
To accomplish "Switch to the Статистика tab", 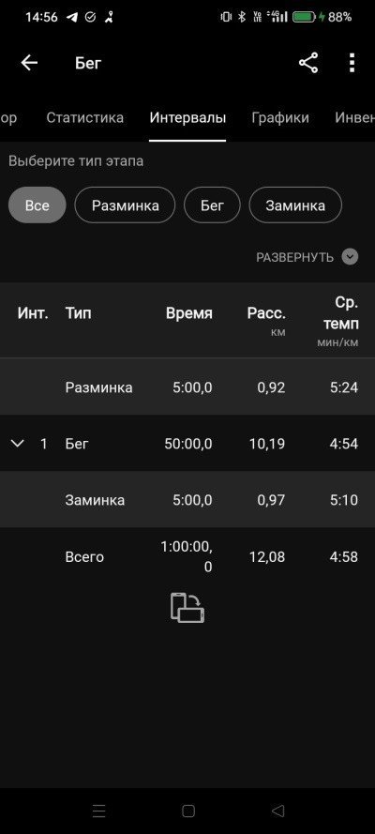I will [x=85, y=117].
